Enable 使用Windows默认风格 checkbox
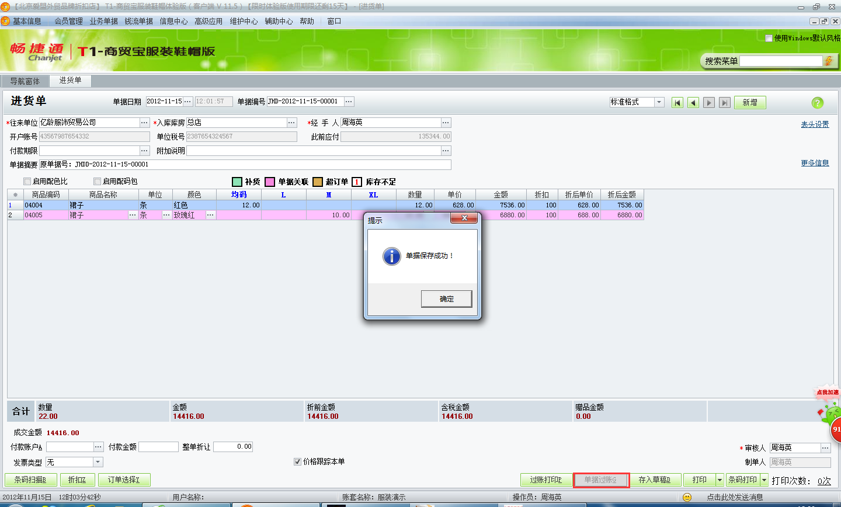 coord(769,38)
